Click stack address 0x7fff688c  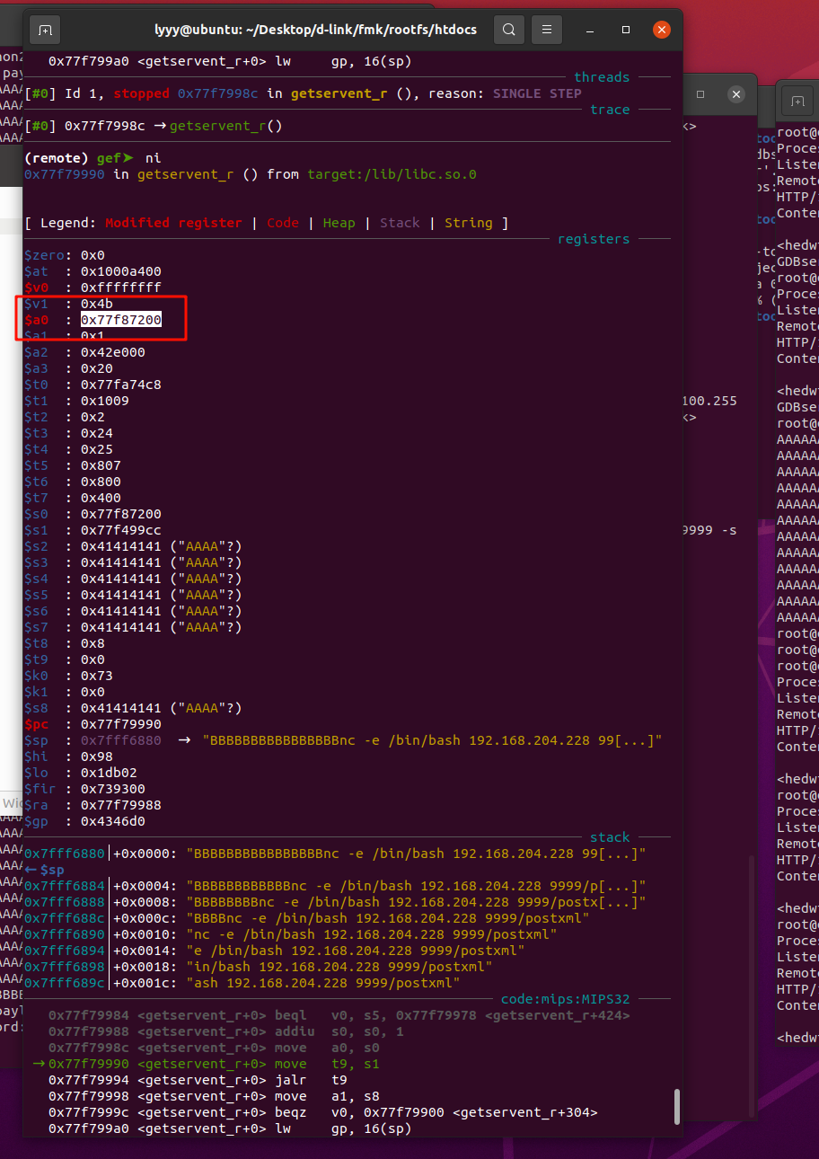pos(65,918)
